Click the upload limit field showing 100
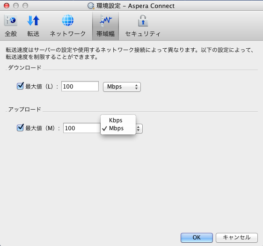Screen dimensions: 263x246 (82, 128)
